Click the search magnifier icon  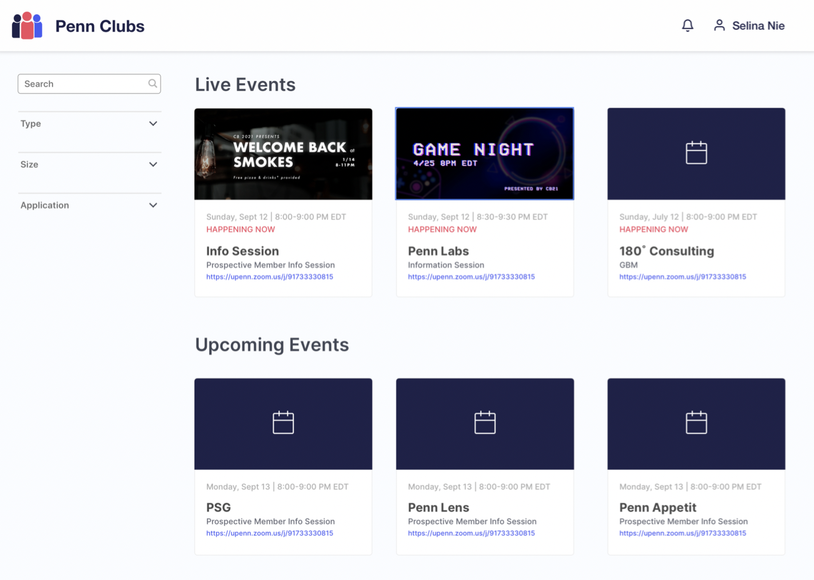(153, 83)
